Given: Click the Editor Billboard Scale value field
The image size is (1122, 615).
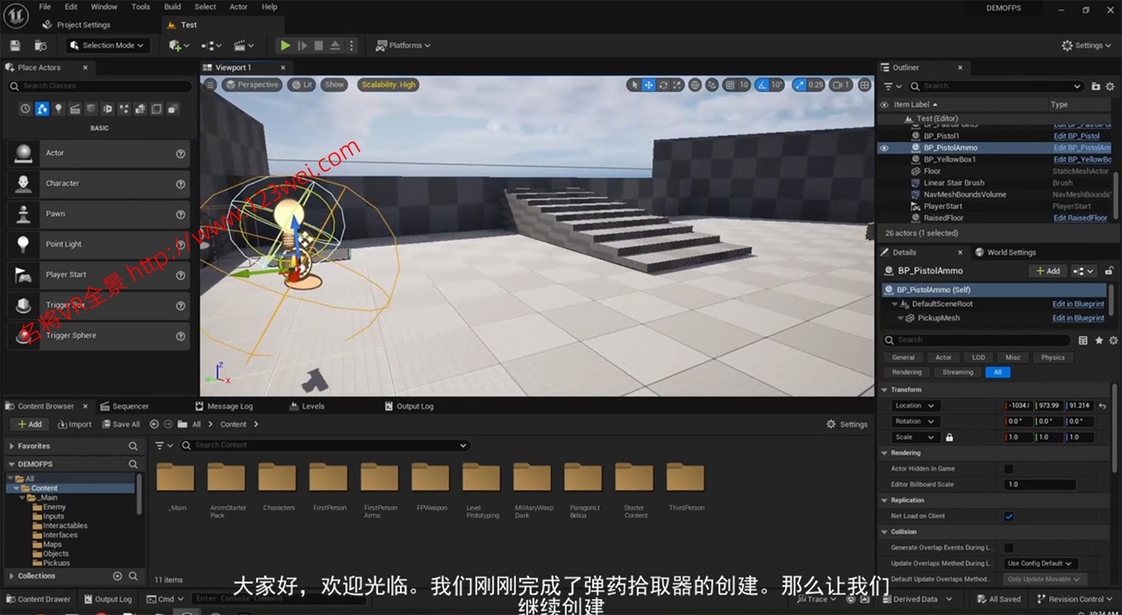Looking at the screenshot, I should click(1039, 484).
